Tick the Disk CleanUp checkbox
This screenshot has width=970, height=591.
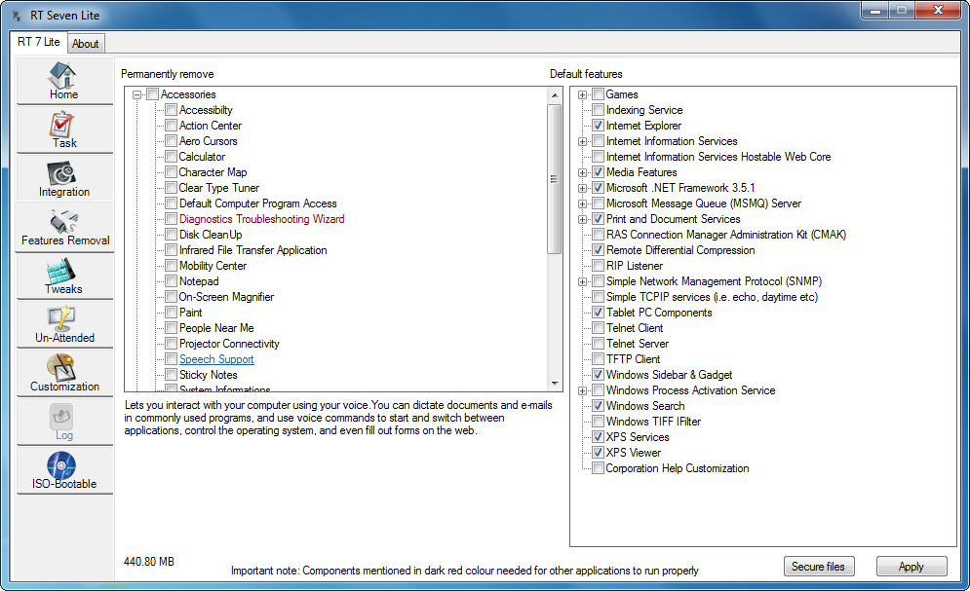(172, 235)
